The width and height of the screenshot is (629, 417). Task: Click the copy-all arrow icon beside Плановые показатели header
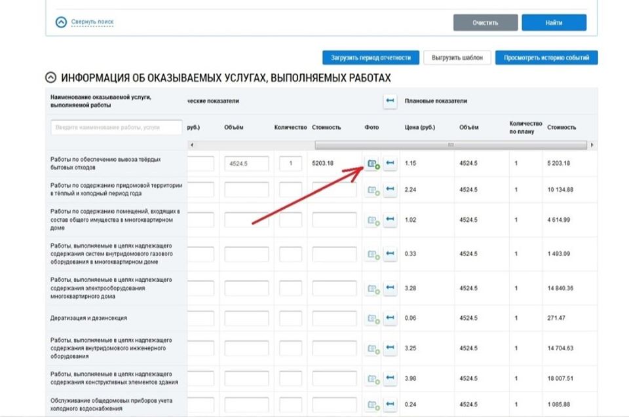(390, 101)
